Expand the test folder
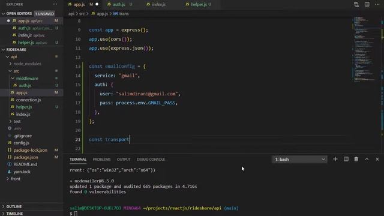The height and width of the screenshot is (216, 384). [10, 121]
